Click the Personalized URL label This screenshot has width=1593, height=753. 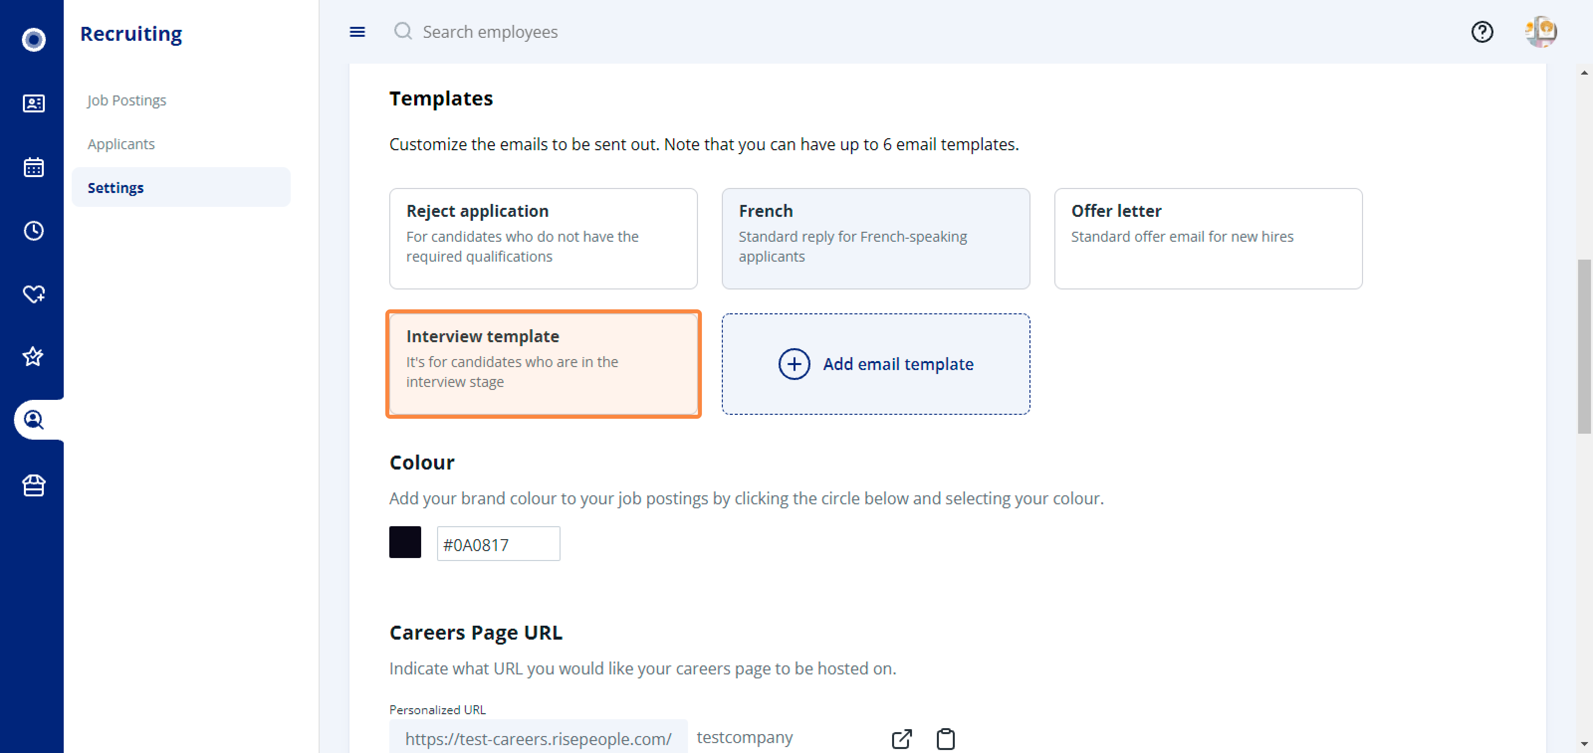point(437,710)
